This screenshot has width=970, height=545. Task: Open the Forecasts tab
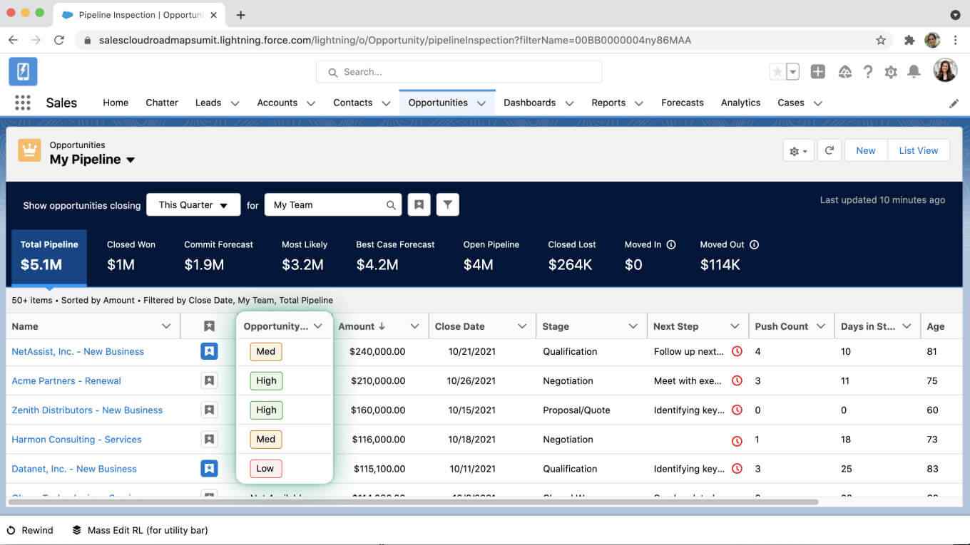[x=683, y=103]
